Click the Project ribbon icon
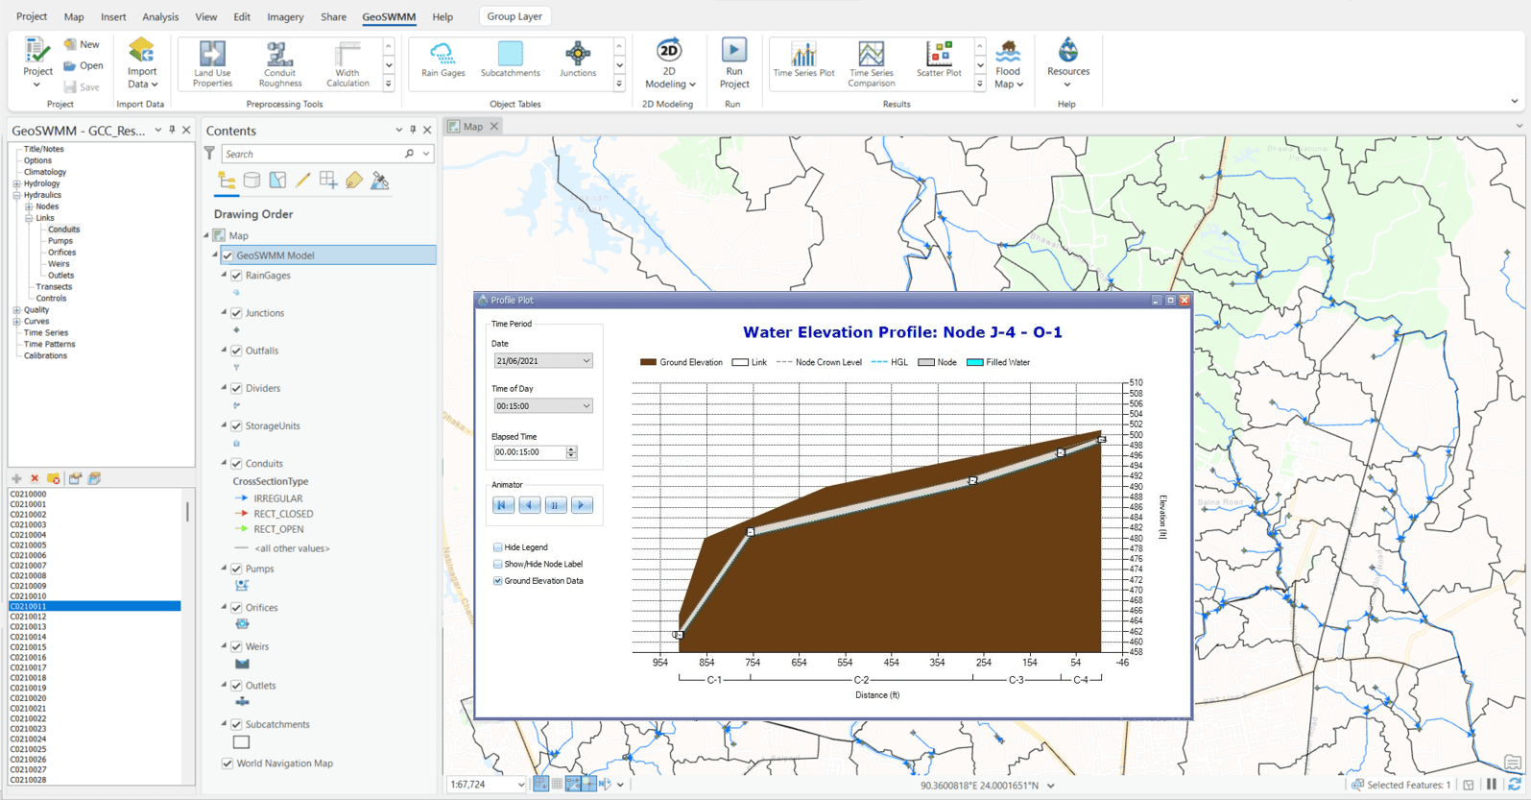Viewport: 1531px width, 800px height. click(37, 50)
